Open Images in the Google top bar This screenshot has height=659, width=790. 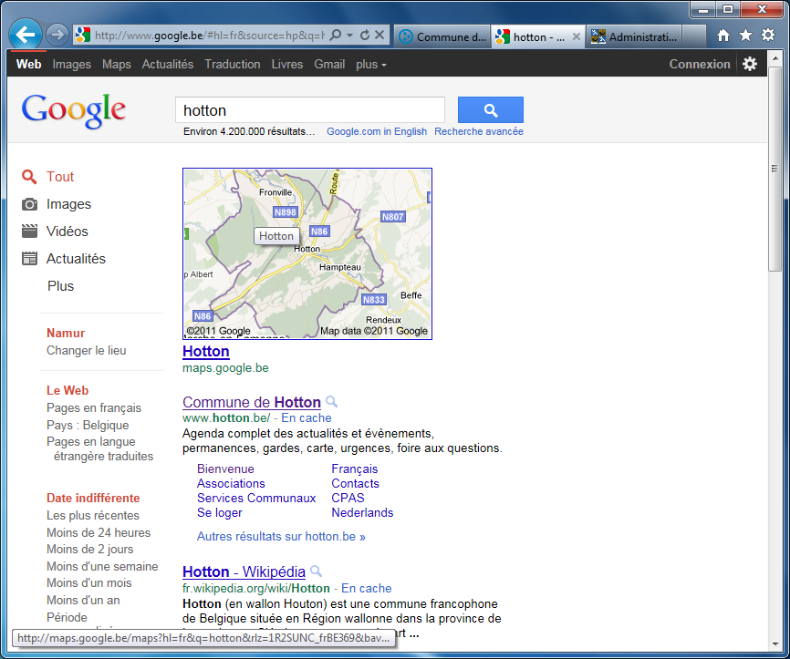pos(71,65)
